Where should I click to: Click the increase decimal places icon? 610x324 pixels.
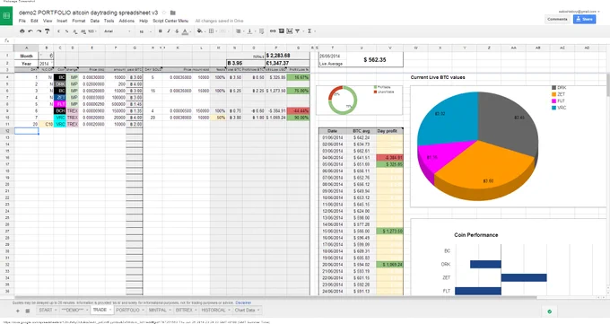[x=83, y=31]
